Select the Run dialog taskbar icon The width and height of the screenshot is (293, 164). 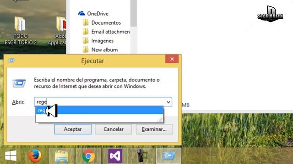coord(168,156)
